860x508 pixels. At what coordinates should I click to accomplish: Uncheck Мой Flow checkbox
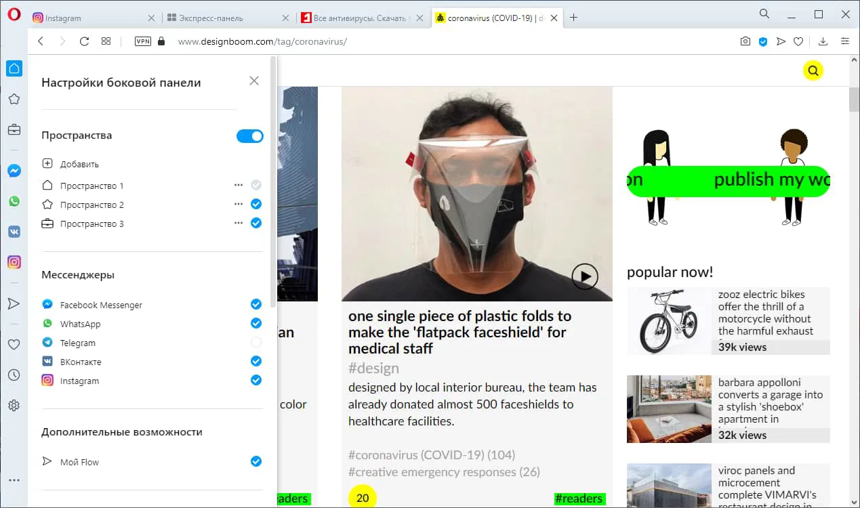[256, 461]
